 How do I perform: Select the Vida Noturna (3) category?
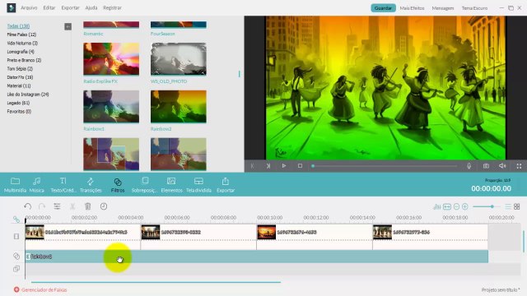click(22, 43)
